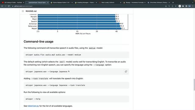195x110 pixels.
Task: Close the Chocolatey Software tab
Action: [169, 2]
